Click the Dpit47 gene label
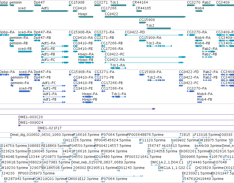This screenshot has width=234, height=183. pos(39,2)
